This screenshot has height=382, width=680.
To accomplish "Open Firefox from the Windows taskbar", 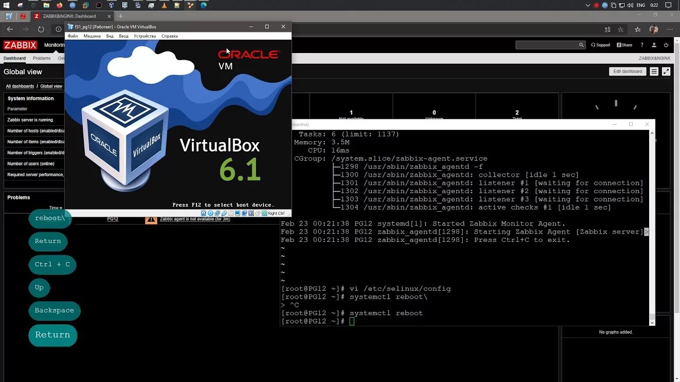I will pyautogui.click(x=59, y=5).
